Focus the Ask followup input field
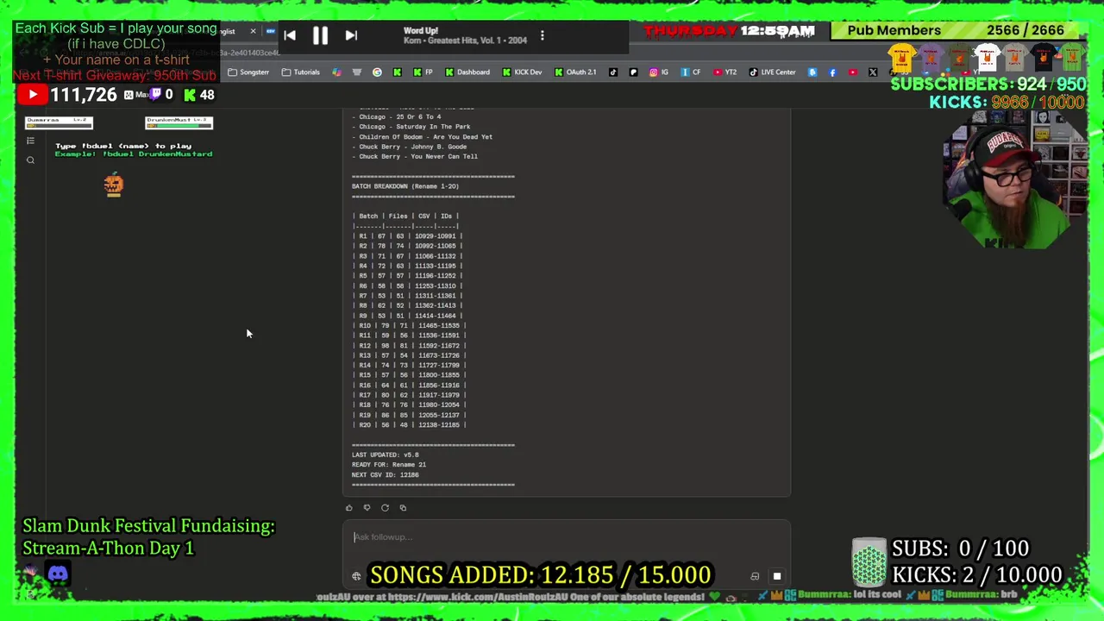This screenshot has width=1104, height=621. [566, 537]
